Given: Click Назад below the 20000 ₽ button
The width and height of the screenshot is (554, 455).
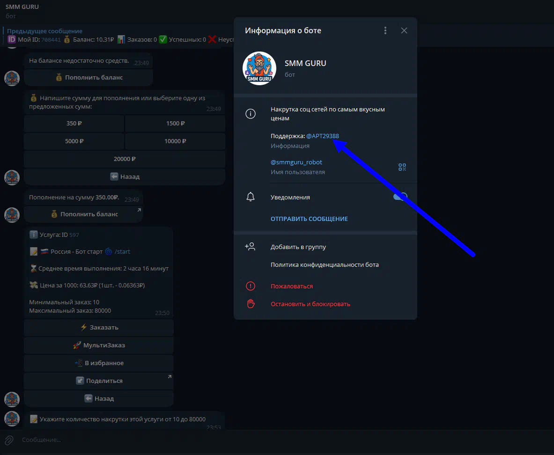Looking at the screenshot, I should pos(125,176).
